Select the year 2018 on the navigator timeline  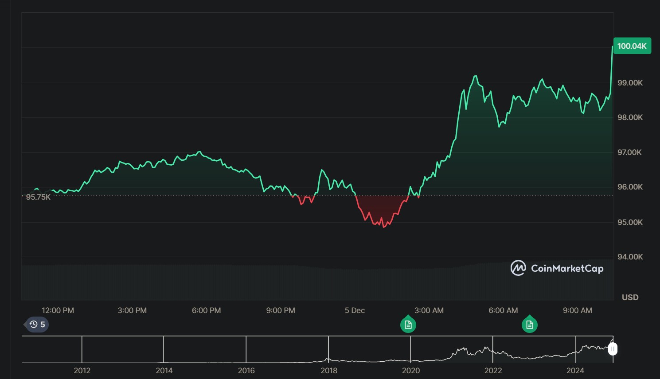[329, 371]
